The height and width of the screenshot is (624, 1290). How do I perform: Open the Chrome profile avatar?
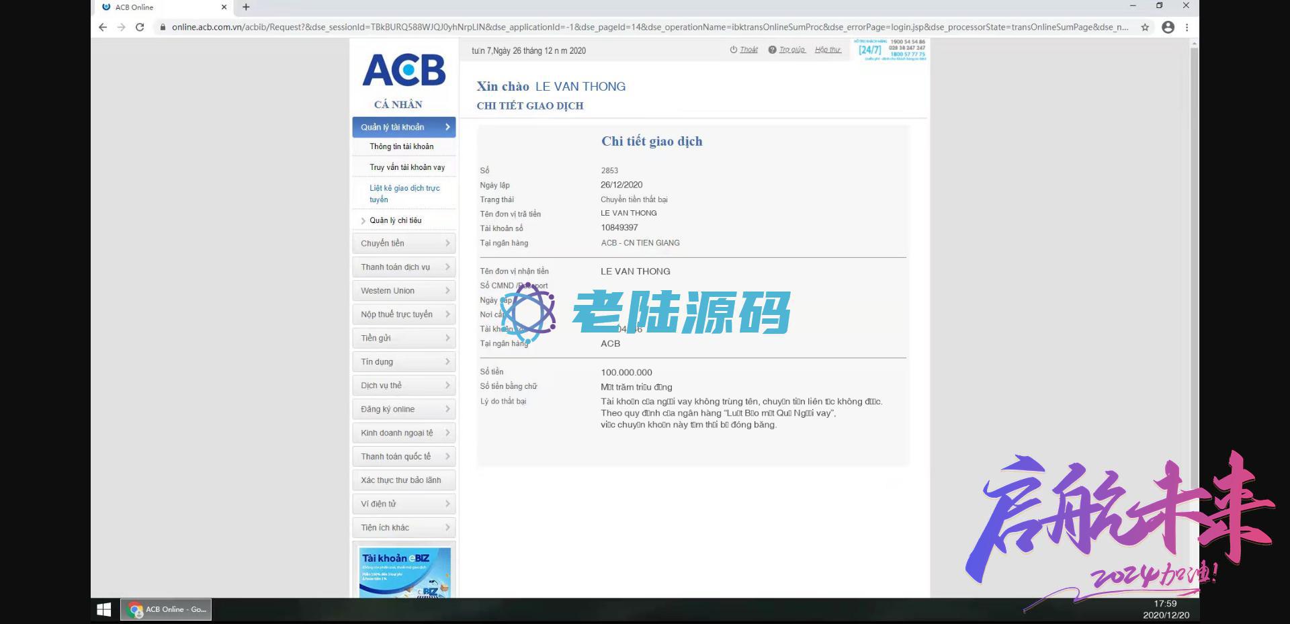(x=1168, y=27)
